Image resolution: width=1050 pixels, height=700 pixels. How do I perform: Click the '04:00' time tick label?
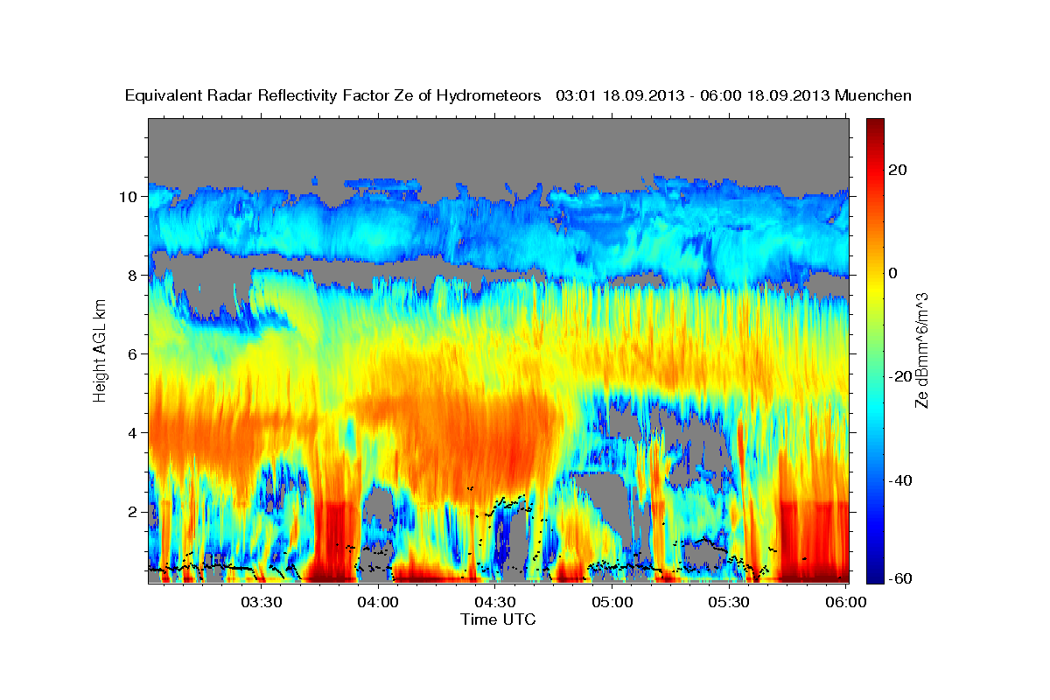(378, 602)
